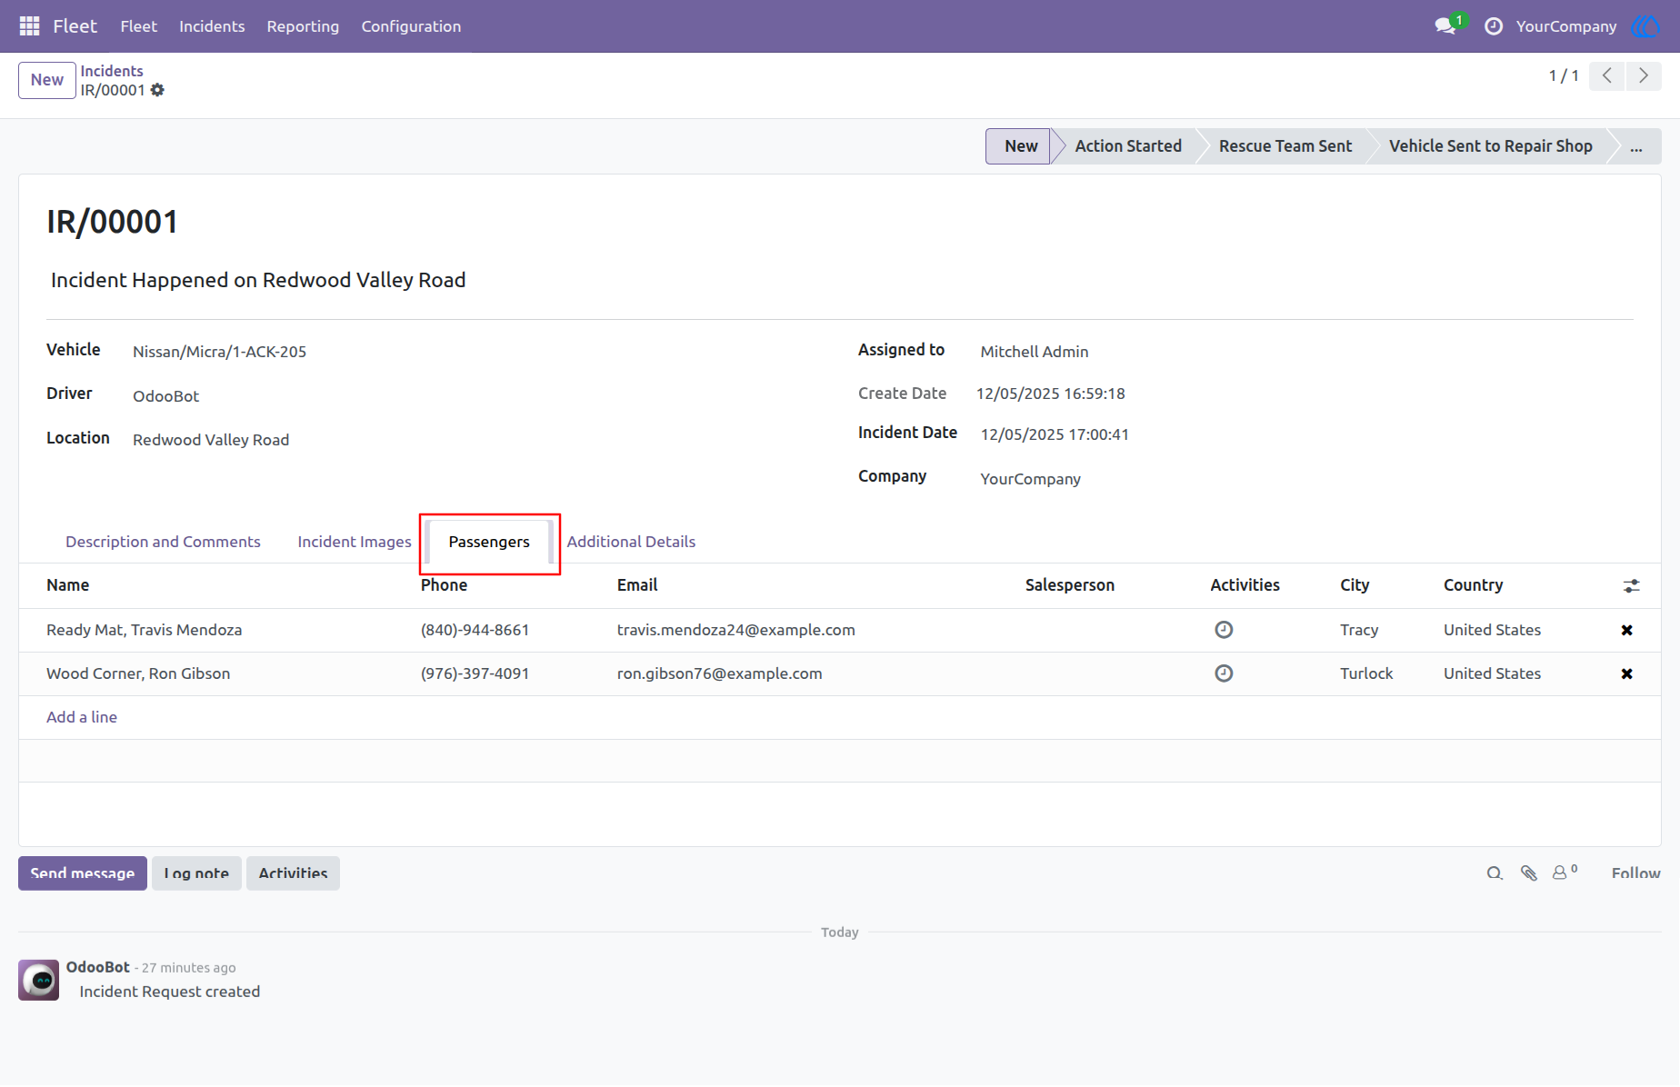Screen dimensions: 1680x1087
Task: Switch to Incident Images tab
Action: coord(355,542)
